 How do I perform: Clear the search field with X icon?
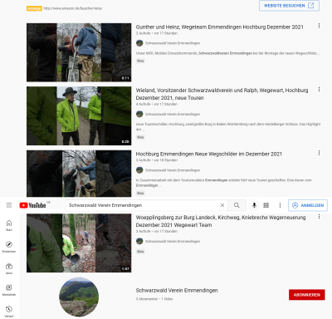pos(222,205)
